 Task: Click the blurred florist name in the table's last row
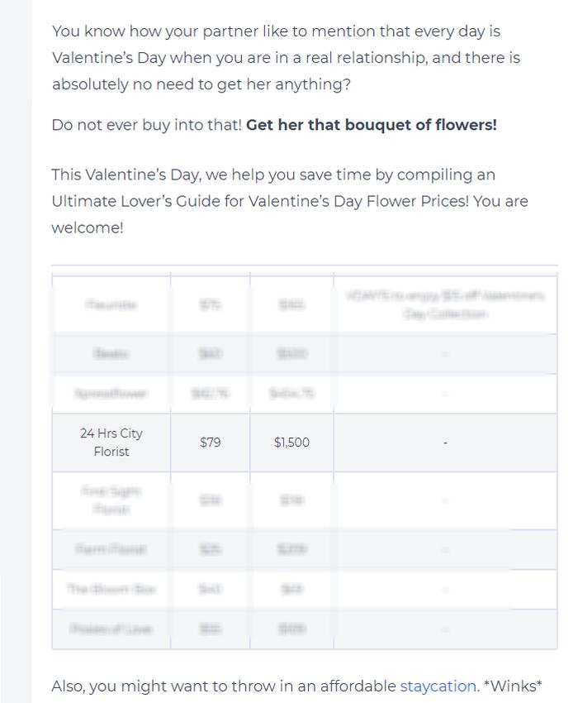pos(111,629)
